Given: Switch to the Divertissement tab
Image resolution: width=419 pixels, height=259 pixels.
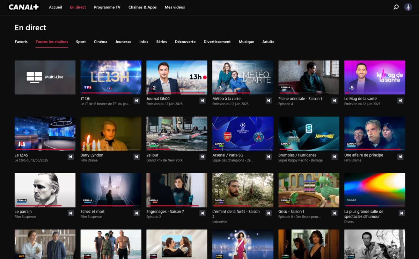Looking at the screenshot, I should [217, 42].
